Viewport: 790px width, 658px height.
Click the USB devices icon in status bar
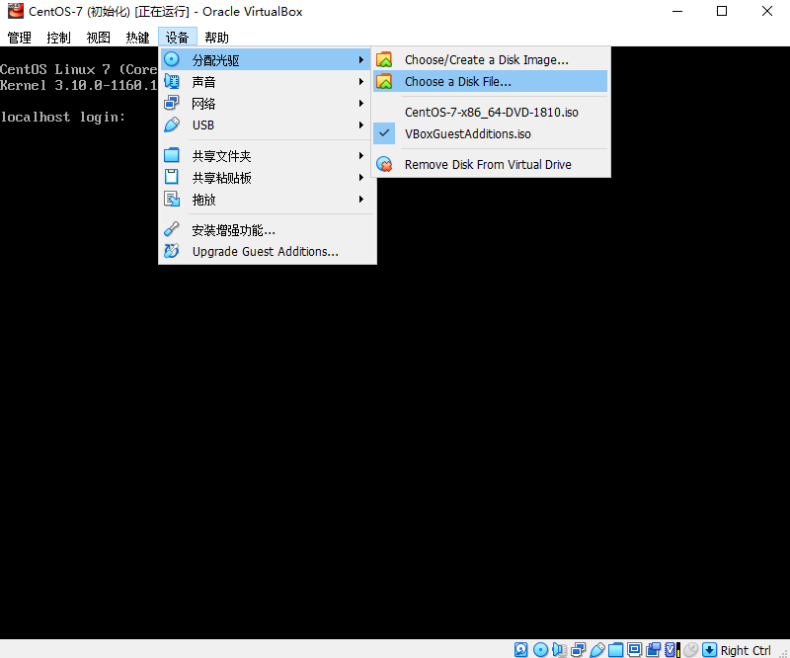tap(597, 649)
